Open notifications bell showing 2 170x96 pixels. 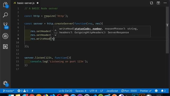[163, 91]
